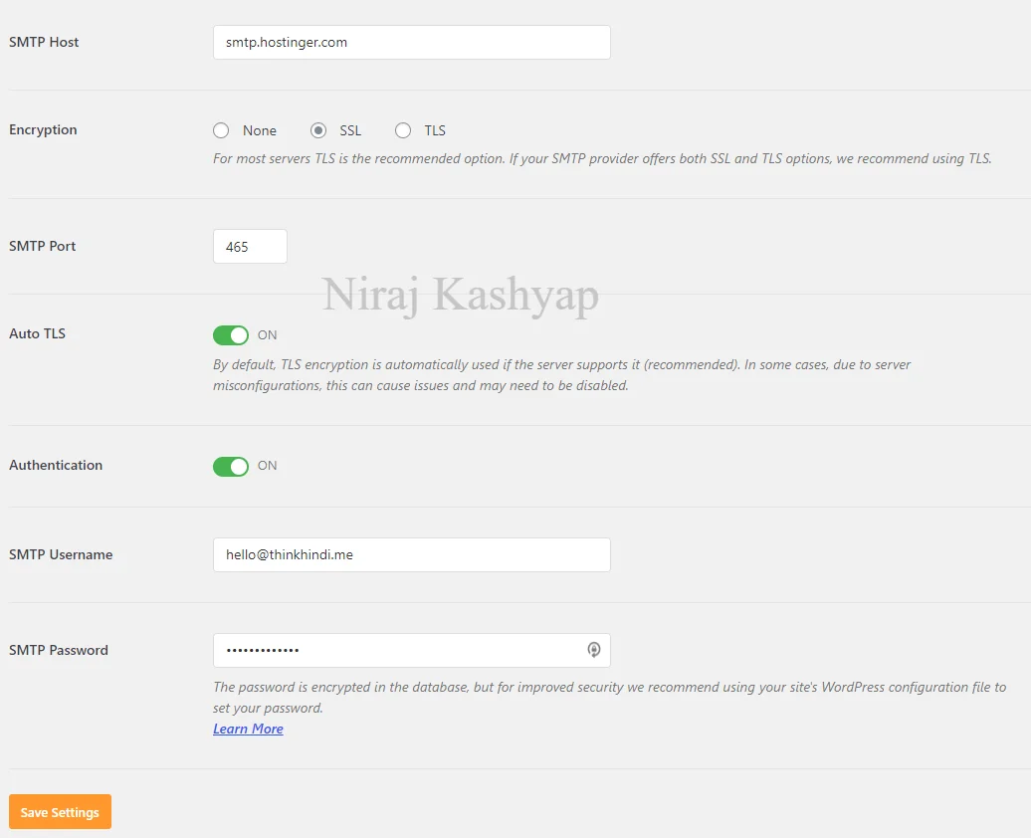Click the Encryption label text
The height and width of the screenshot is (838, 1031).
pos(43,129)
